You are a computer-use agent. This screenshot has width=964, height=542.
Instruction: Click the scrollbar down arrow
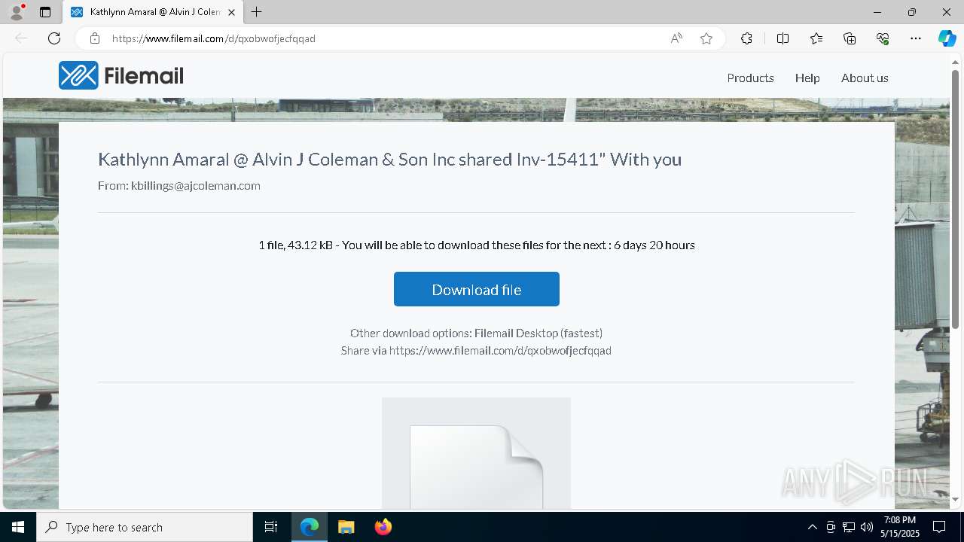coord(956,499)
